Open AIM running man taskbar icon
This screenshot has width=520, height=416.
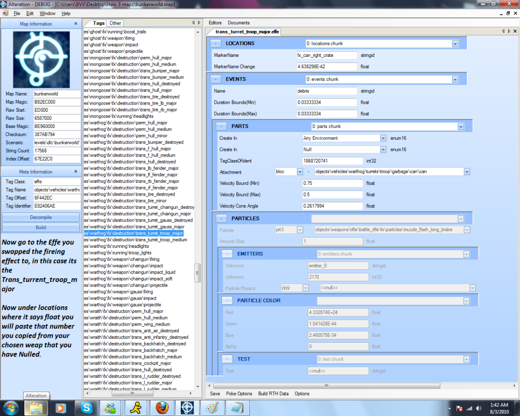pyautogui.click(x=135, y=408)
